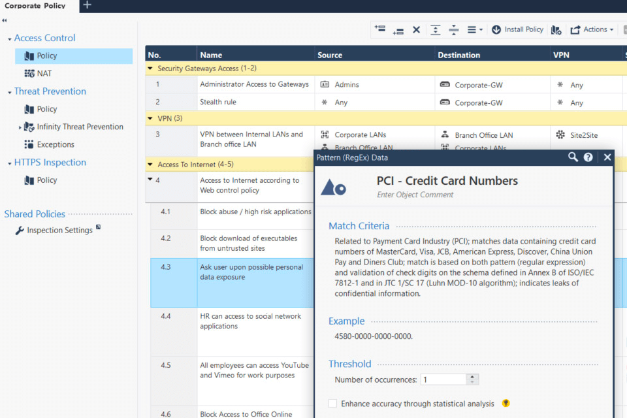Viewport: 627px width, 418px height.
Task: Decrease the number of occurrences
Action: pyautogui.click(x=472, y=382)
